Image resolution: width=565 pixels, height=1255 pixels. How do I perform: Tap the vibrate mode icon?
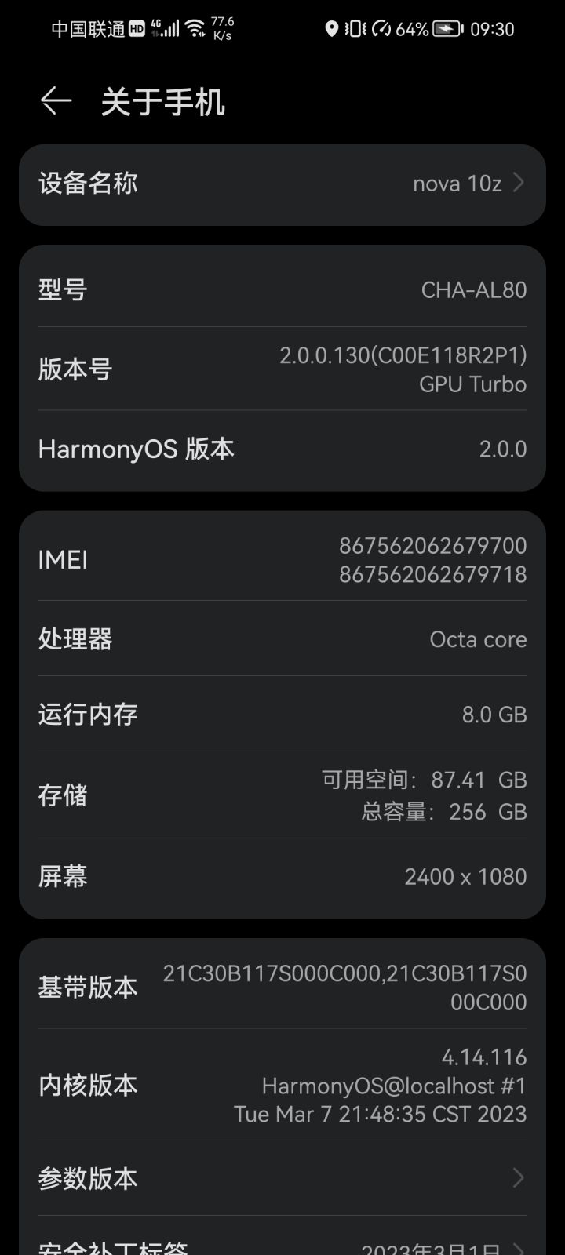pyautogui.click(x=355, y=29)
